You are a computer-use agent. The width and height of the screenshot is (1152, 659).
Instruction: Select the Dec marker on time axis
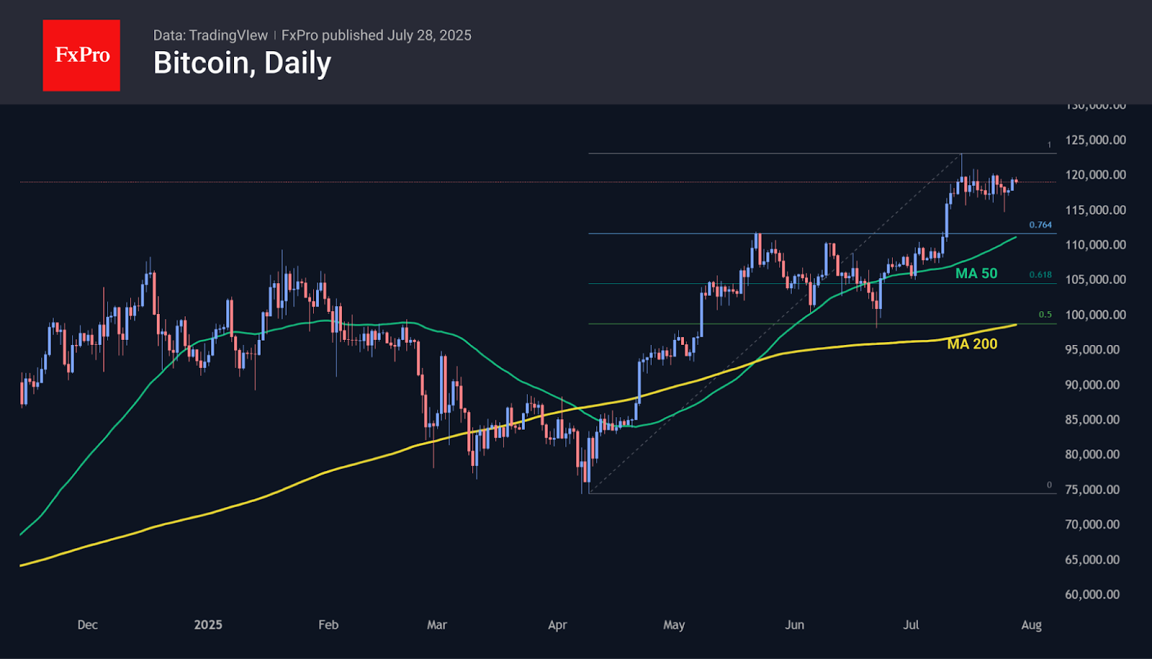(x=88, y=625)
